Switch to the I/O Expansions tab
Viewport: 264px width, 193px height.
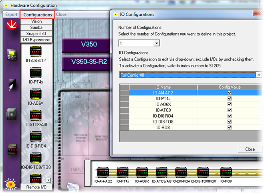(36, 40)
